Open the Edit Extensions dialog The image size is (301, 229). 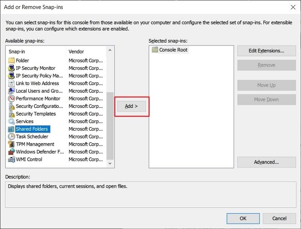click(x=266, y=51)
